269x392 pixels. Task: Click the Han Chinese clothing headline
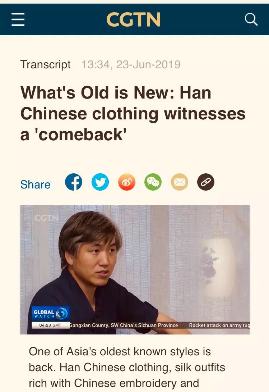133,114
